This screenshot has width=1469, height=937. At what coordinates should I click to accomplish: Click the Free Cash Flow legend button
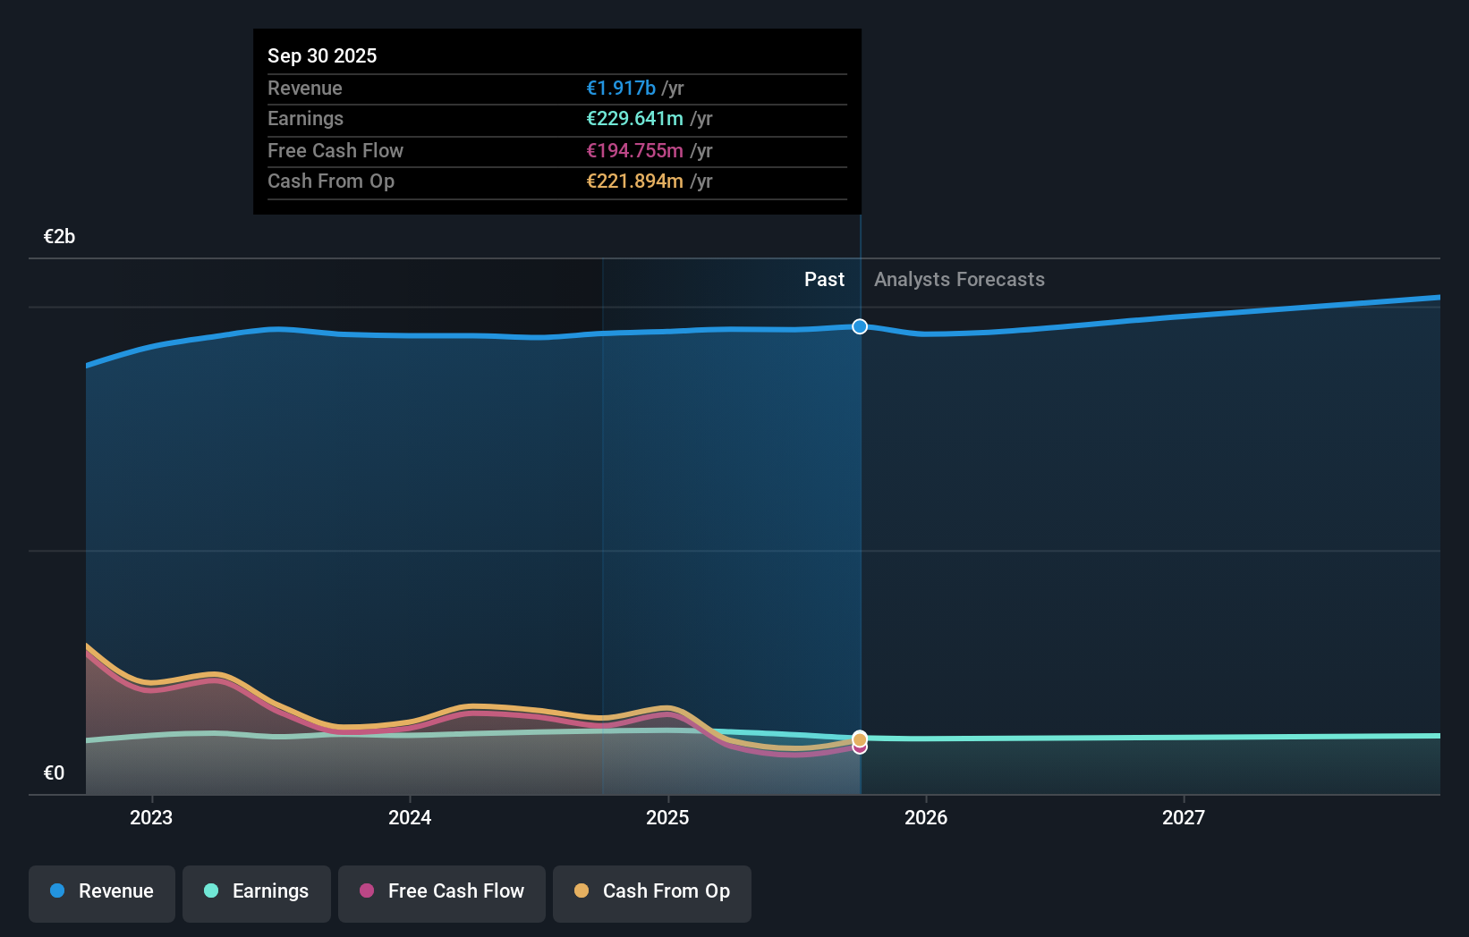pyautogui.click(x=442, y=891)
